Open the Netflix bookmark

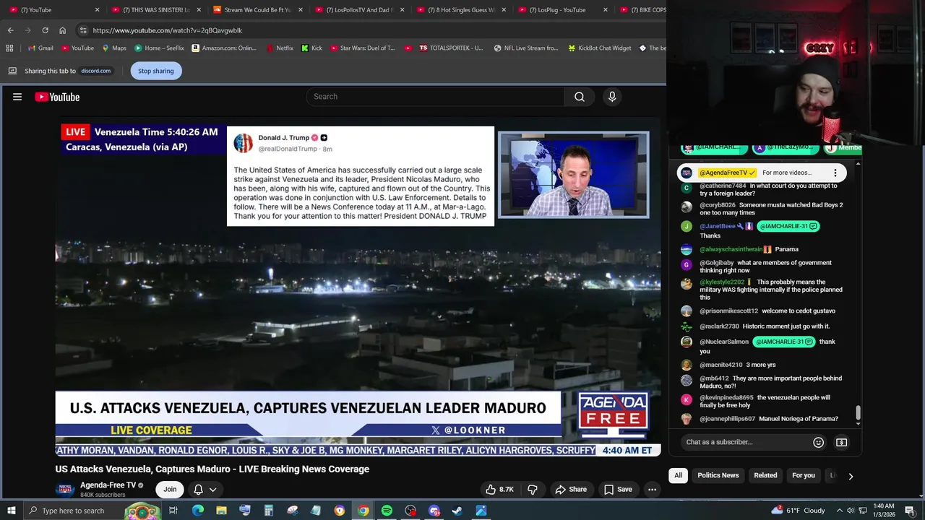(280, 48)
